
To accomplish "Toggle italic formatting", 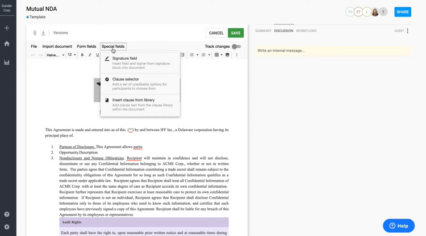I will pyautogui.click(x=90, y=55).
